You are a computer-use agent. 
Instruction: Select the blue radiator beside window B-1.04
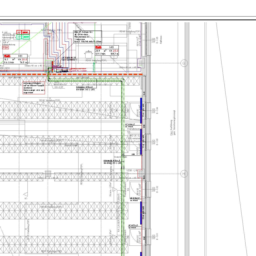click(141, 110)
